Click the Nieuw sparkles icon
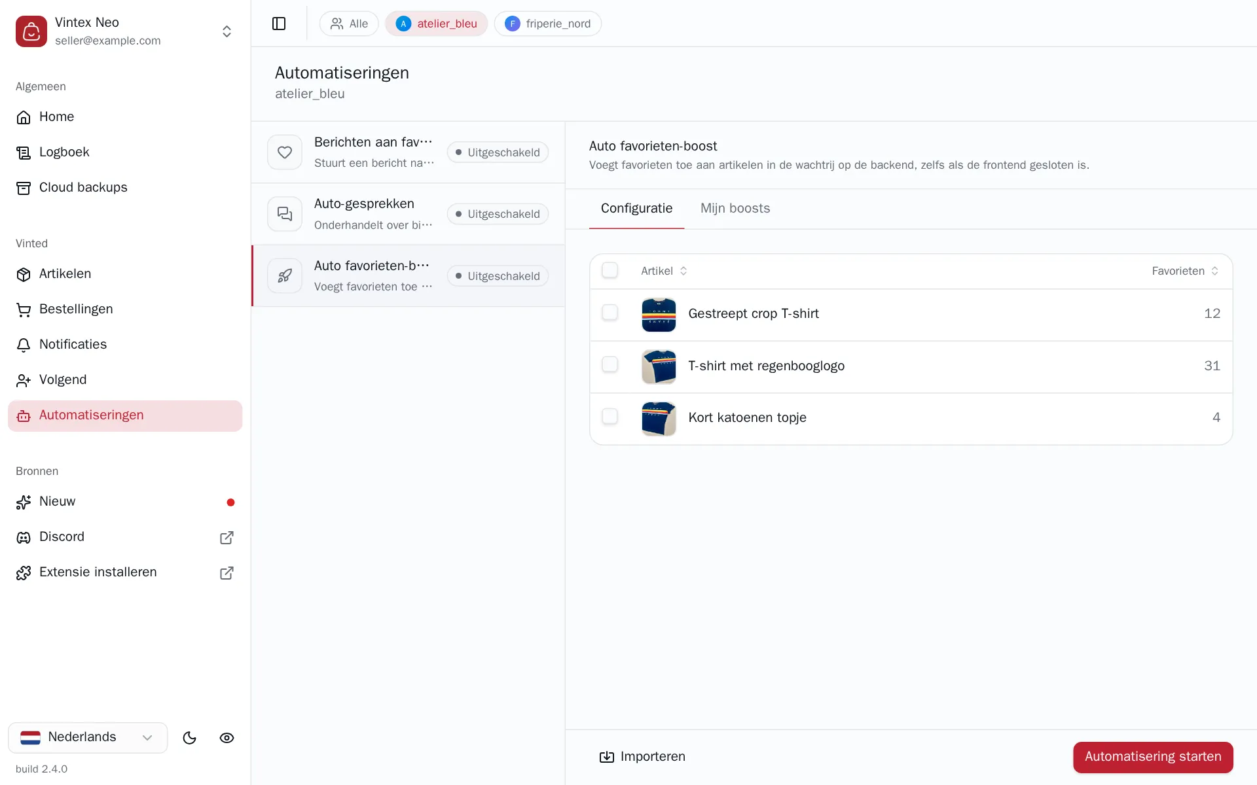This screenshot has height=785, width=1257. tap(24, 502)
